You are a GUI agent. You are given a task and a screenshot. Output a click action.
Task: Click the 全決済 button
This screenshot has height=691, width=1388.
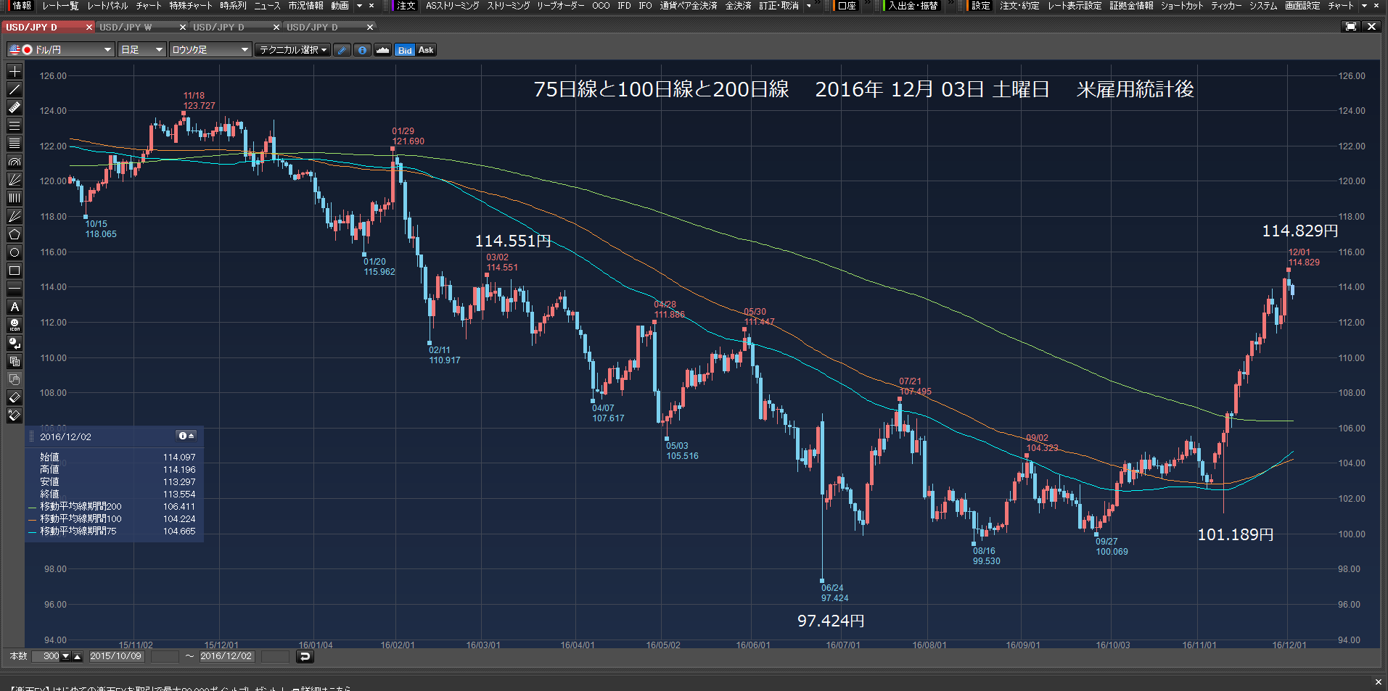tap(739, 6)
